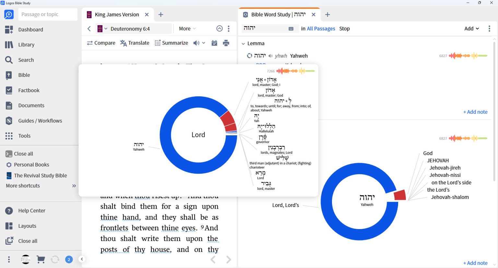Open Guides / Workflows from the sidebar

click(x=41, y=120)
